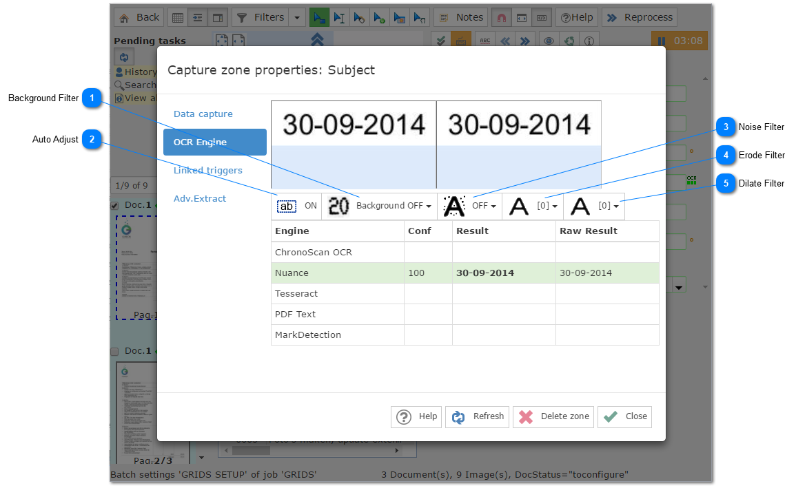Image resolution: width=796 pixels, height=488 pixels.
Task: Open Help in the top toolbar
Action: [577, 18]
